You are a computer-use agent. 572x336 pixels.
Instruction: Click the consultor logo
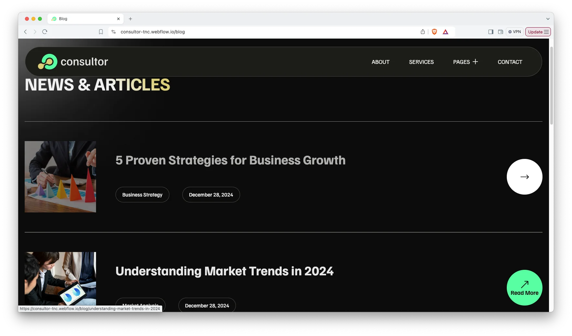[73, 62]
